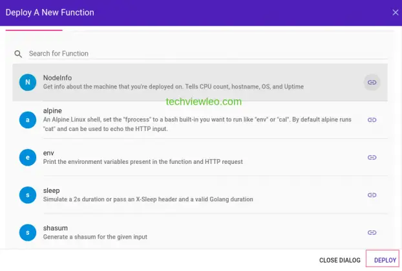Select the env function entry
402x271 pixels.
pos(194,157)
